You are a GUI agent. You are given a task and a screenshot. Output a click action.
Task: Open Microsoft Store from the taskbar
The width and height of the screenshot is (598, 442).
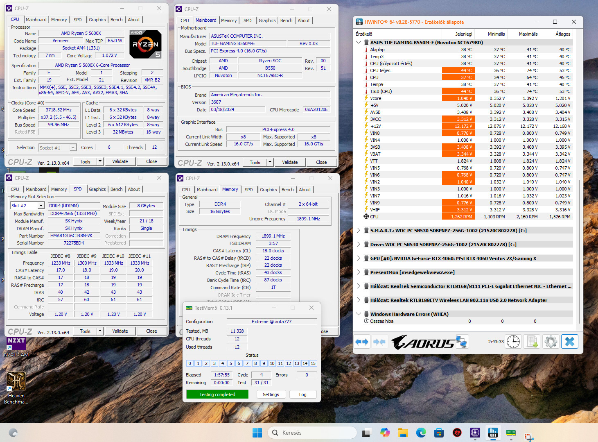(439, 433)
